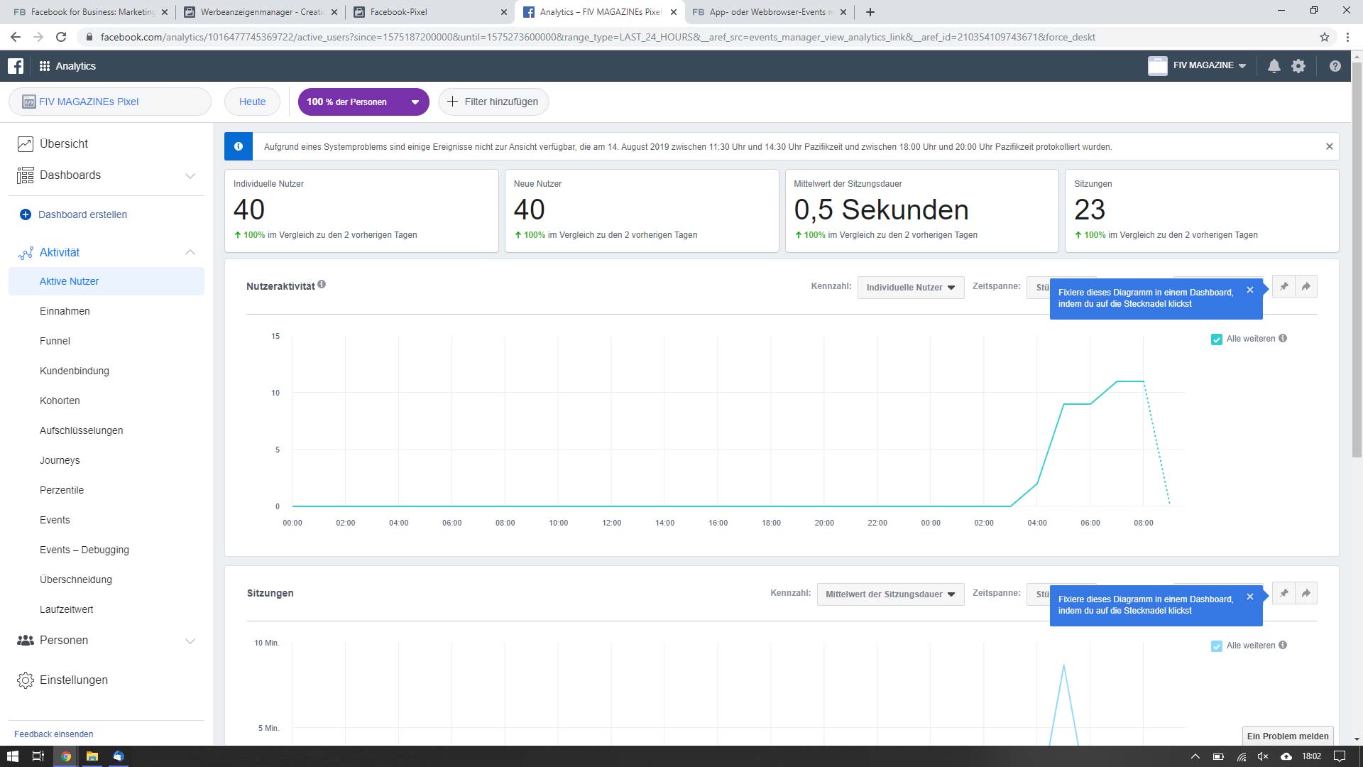
Task: Open the notifications bell
Action: click(x=1274, y=66)
